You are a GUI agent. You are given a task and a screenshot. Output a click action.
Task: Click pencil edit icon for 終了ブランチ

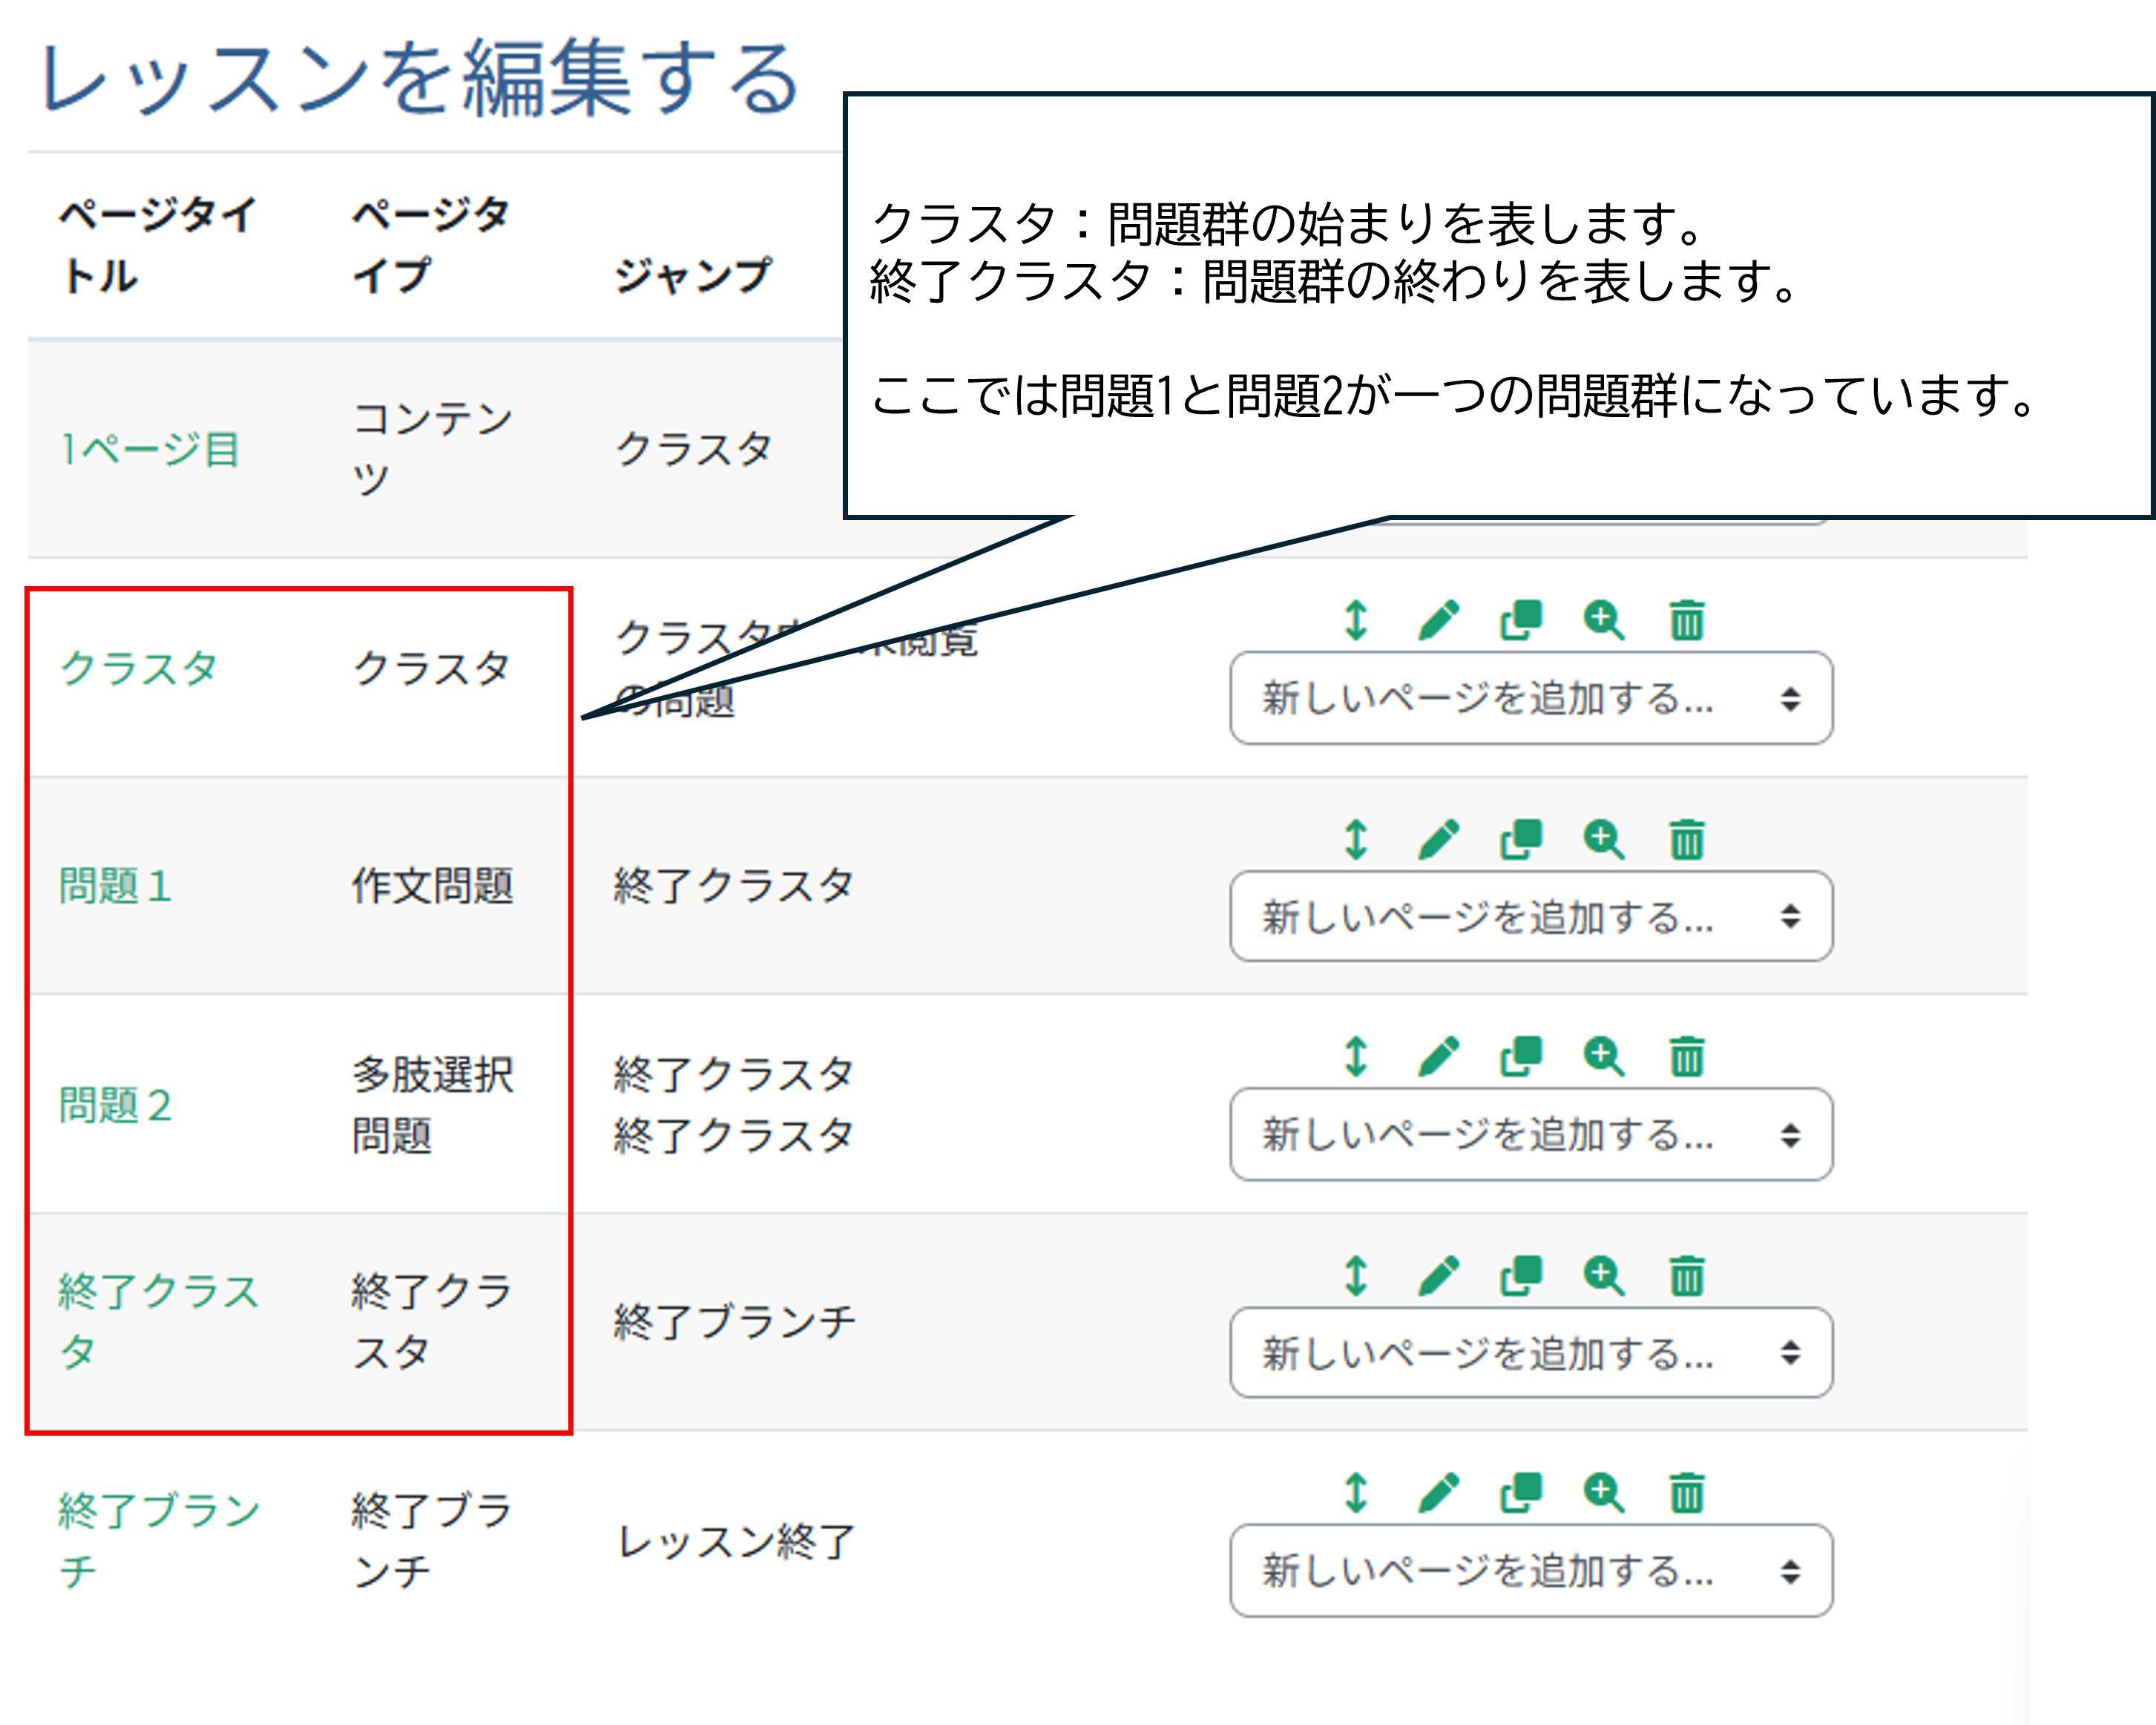tap(1438, 1493)
